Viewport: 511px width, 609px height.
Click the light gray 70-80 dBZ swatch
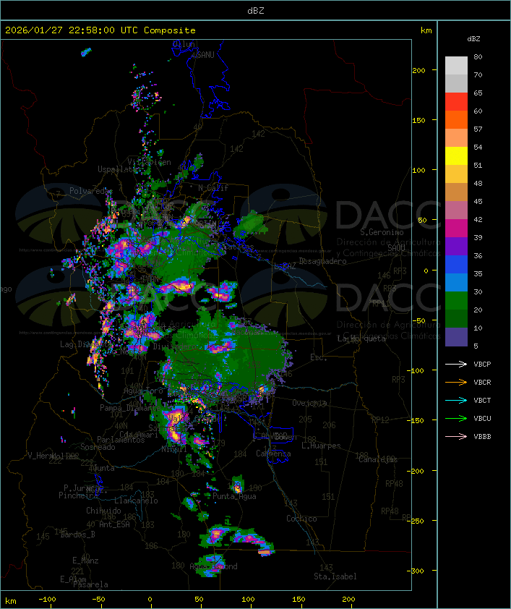[x=456, y=66]
